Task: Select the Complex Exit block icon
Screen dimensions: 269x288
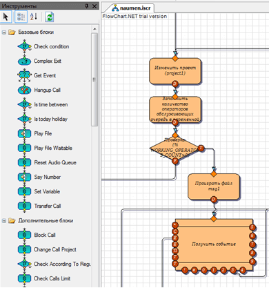Action: pos(24,61)
